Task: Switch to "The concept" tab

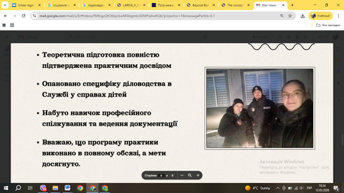Action: tap(235, 5)
